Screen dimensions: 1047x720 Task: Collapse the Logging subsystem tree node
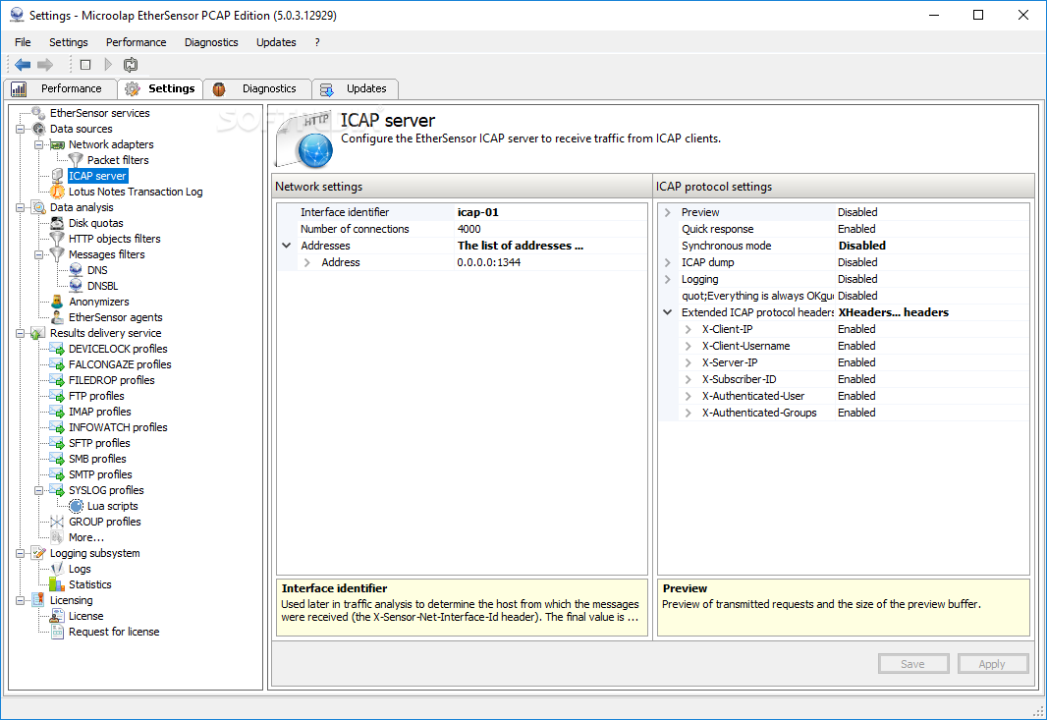point(20,553)
